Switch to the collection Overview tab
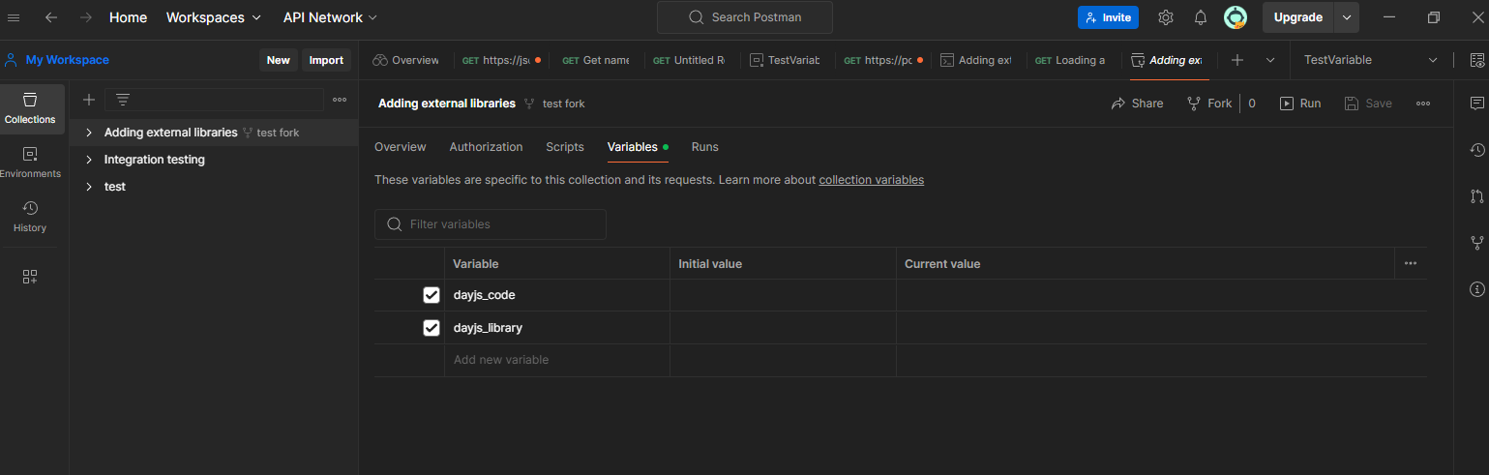This screenshot has width=1489, height=475. (x=401, y=147)
